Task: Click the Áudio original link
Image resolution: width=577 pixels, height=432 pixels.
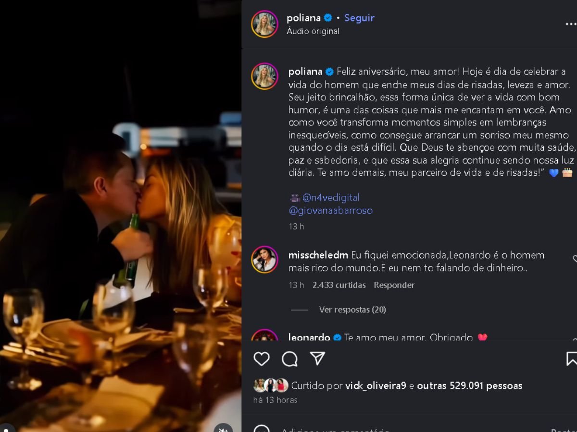Action: [313, 31]
